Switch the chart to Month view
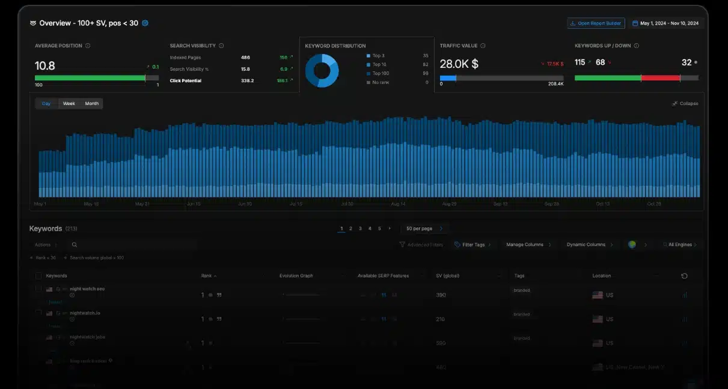Image resolution: width=728 pixels, height=389 pixels. pos(91,103)
